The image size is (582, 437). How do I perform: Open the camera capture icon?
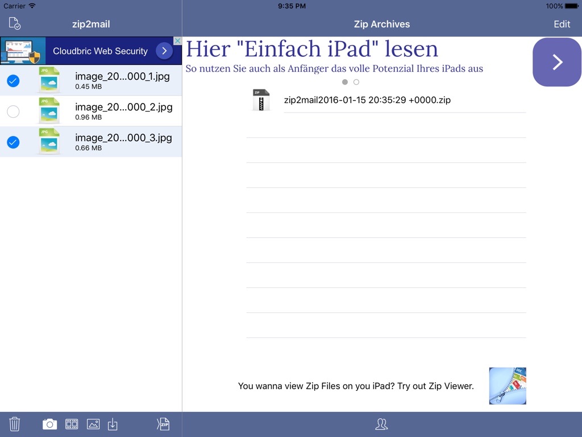coord(50,424)
